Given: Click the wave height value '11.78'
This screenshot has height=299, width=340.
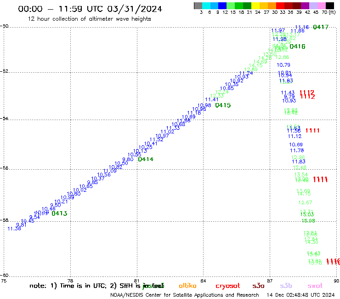Looking at the screenshot, I should click(297, 150).
